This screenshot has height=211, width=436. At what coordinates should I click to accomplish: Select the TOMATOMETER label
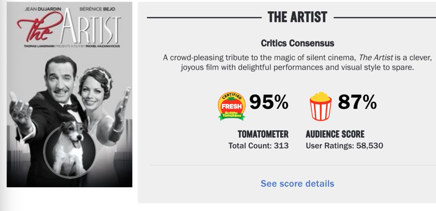point(263,134)
